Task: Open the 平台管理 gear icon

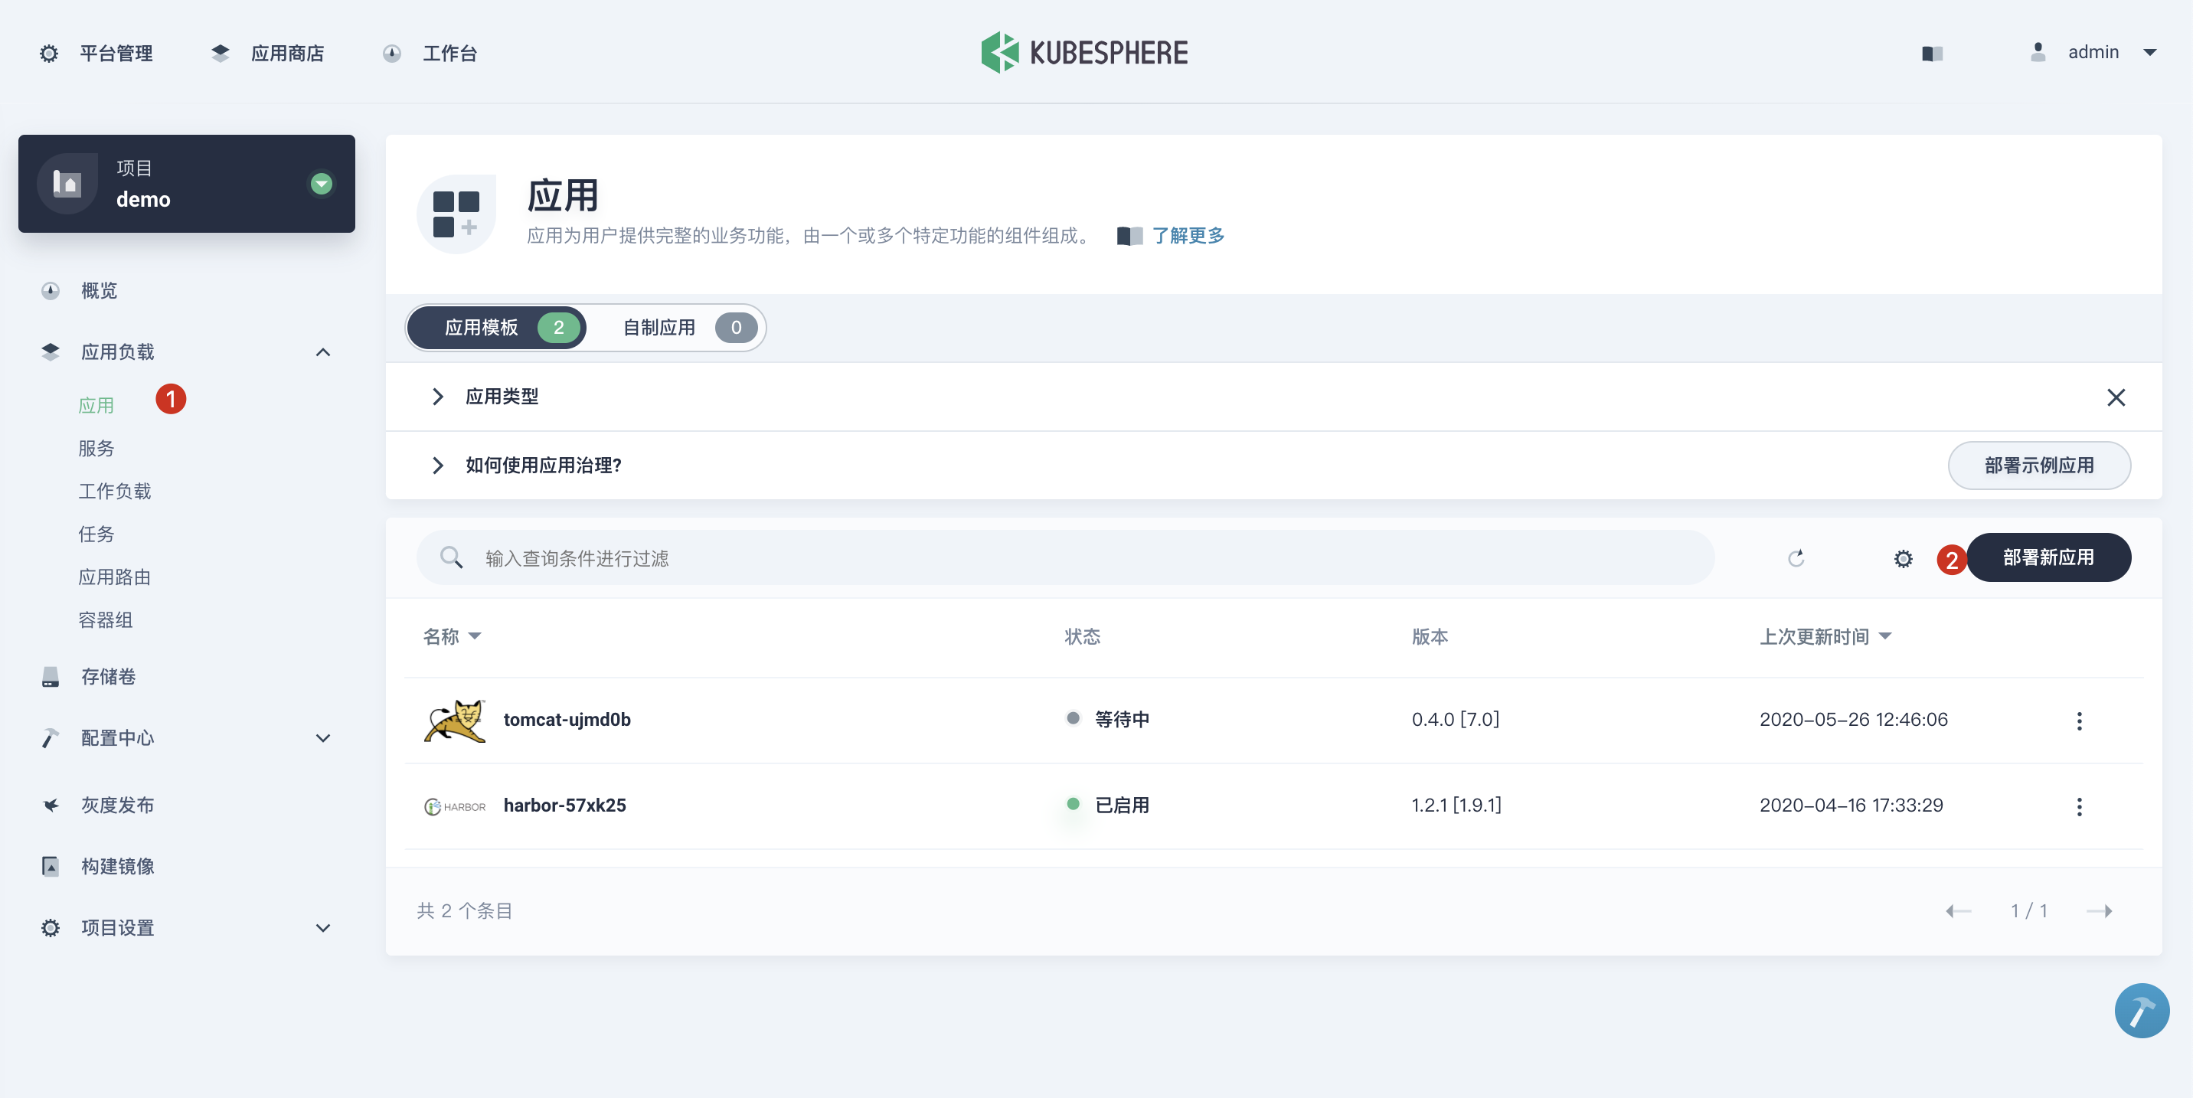Action: coord(49,54)
